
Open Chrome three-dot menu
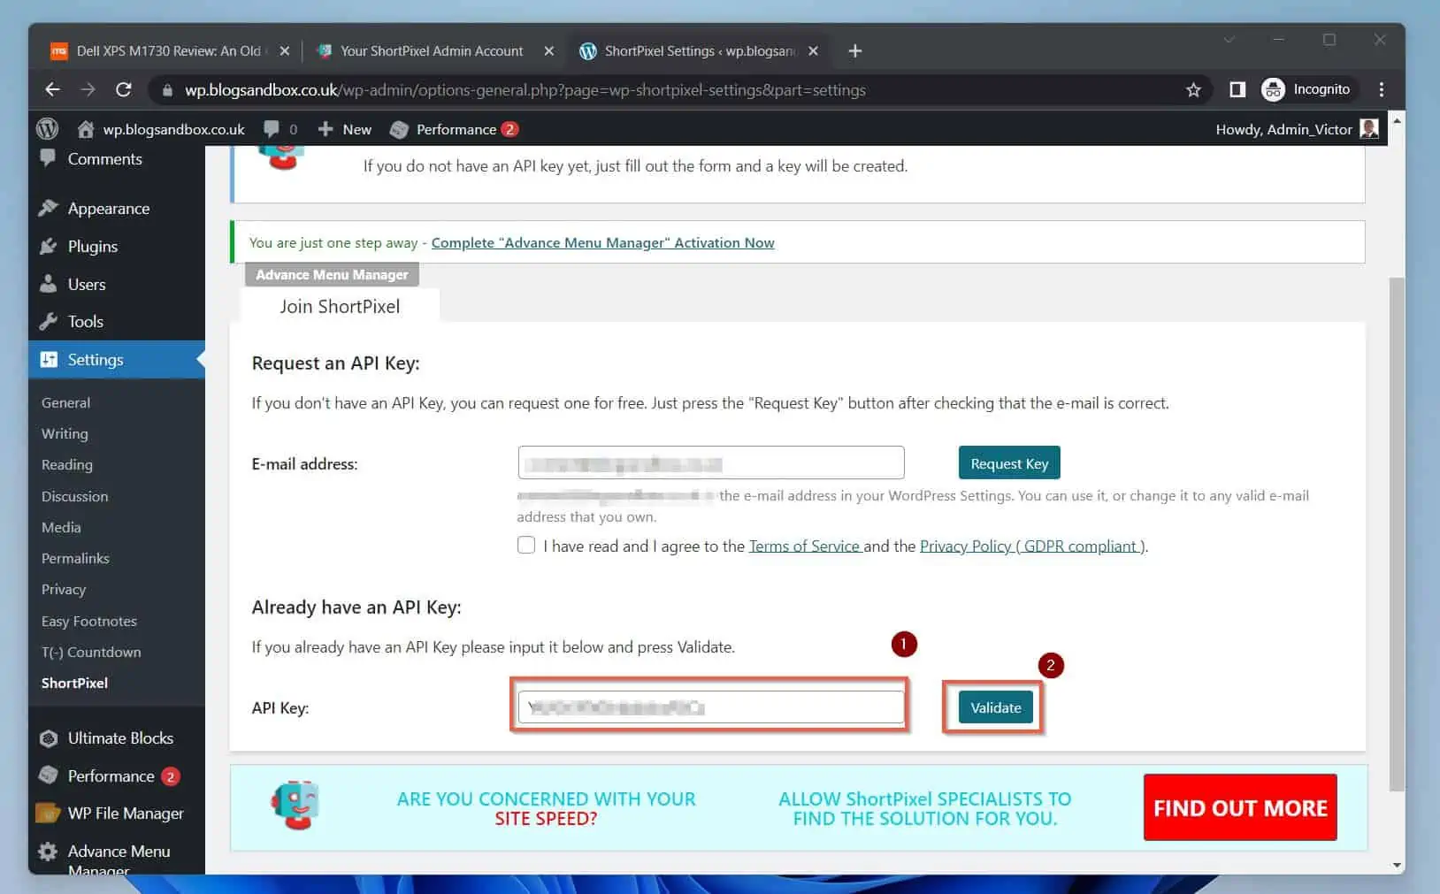(1381, 89)
